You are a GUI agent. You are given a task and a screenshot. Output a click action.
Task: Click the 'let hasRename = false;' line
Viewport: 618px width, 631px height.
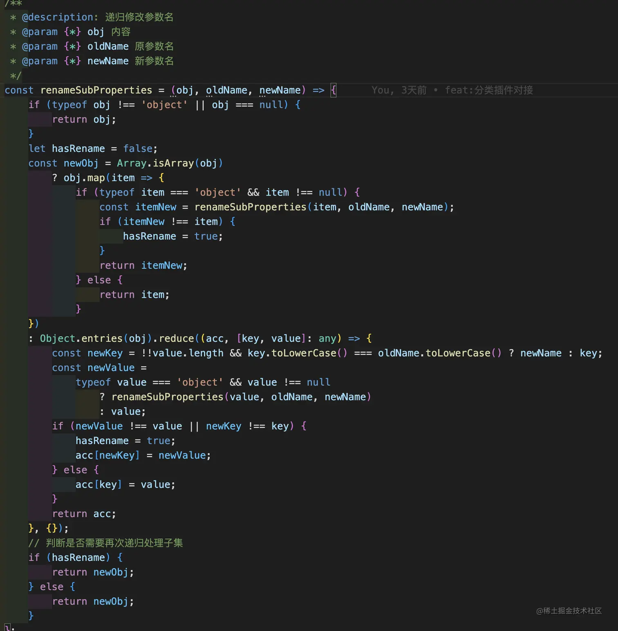click(93, 149)
